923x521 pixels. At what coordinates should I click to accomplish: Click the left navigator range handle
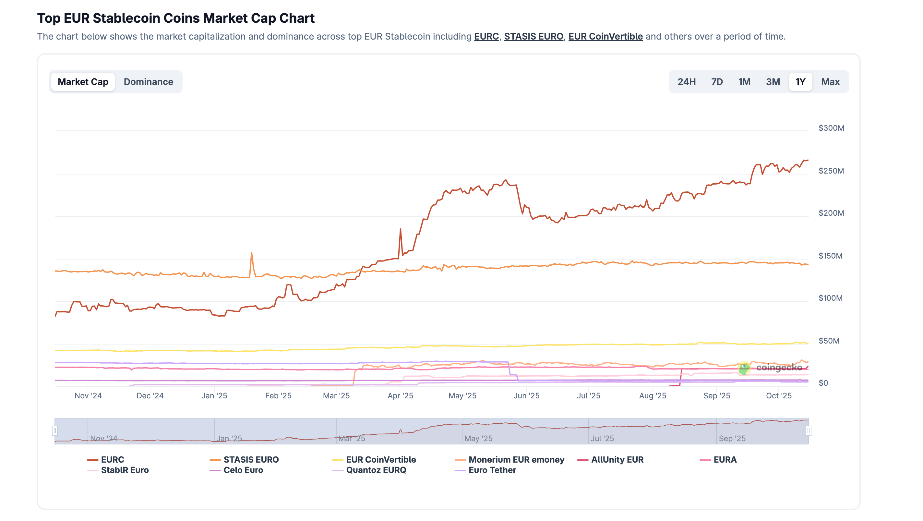(55, 431)
